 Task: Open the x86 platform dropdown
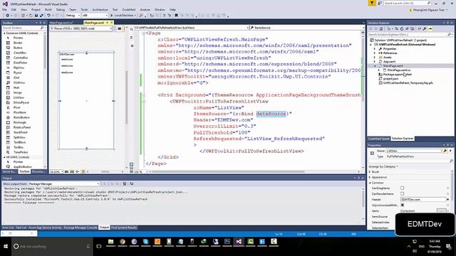tap(95, 16)
